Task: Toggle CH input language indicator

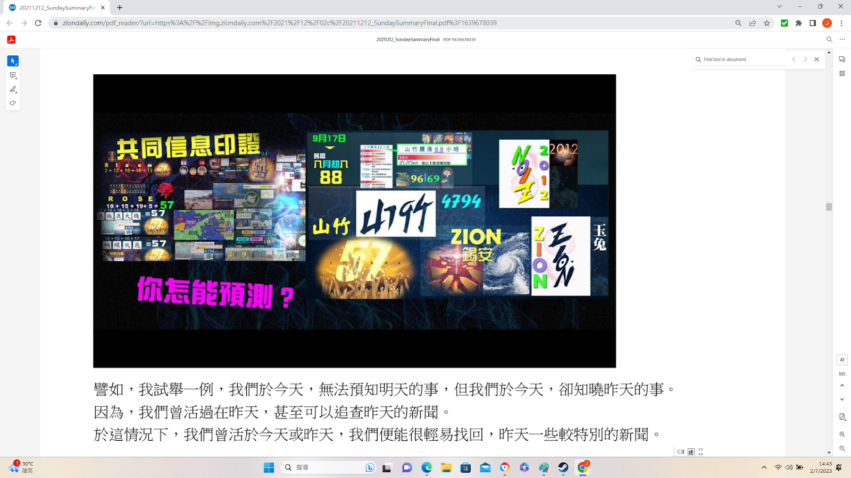Action: 681,452
